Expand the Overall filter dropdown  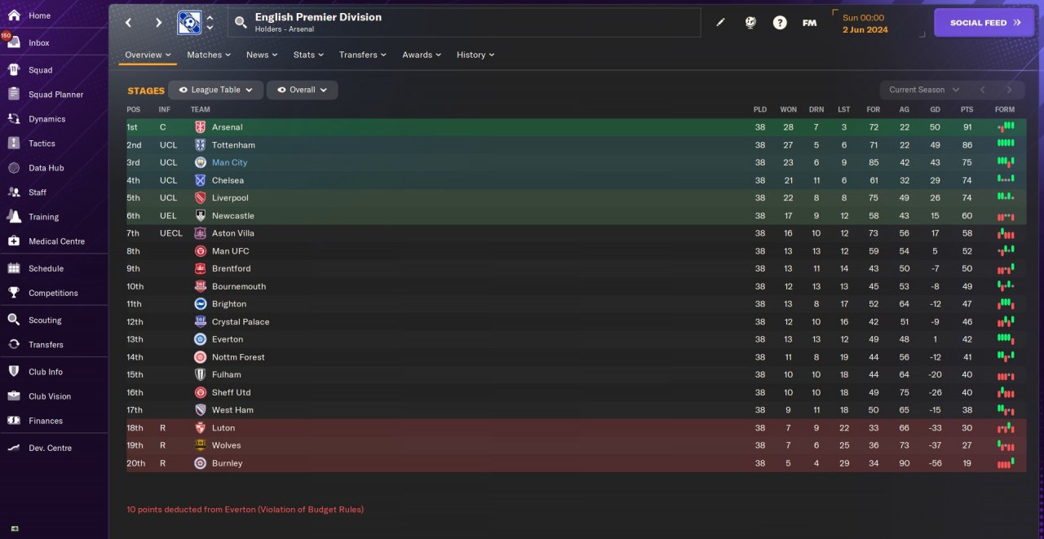pyautogui.click(x=302, y=90)
